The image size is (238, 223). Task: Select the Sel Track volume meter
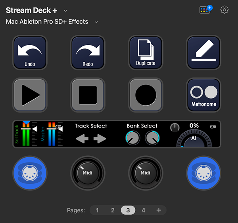(26, 134)
